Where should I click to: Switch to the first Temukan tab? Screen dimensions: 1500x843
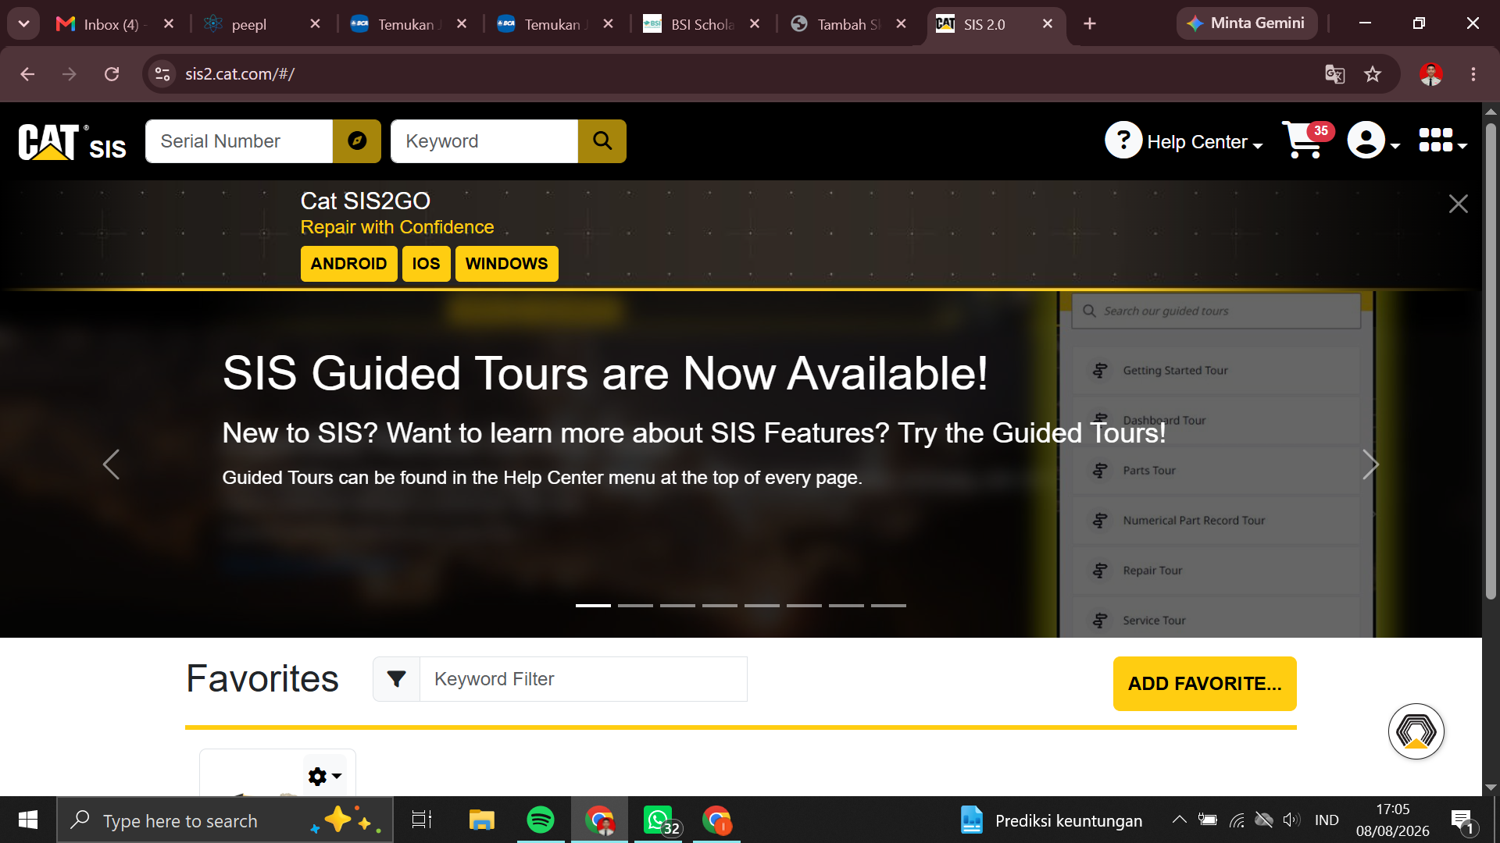click(408, 24)
